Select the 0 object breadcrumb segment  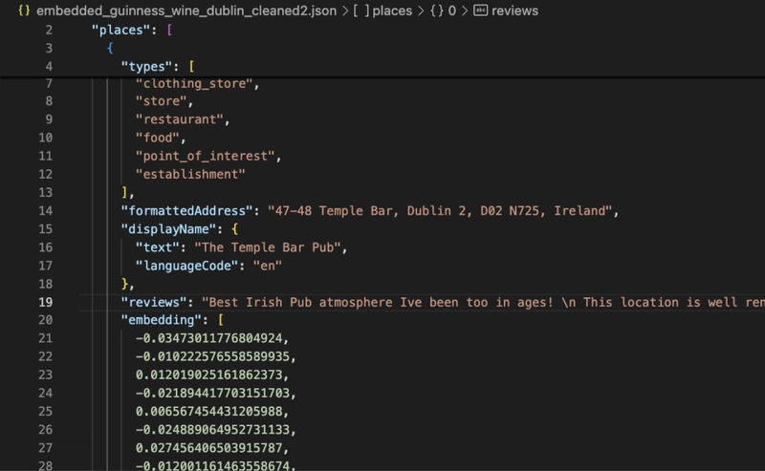point(451,11)
